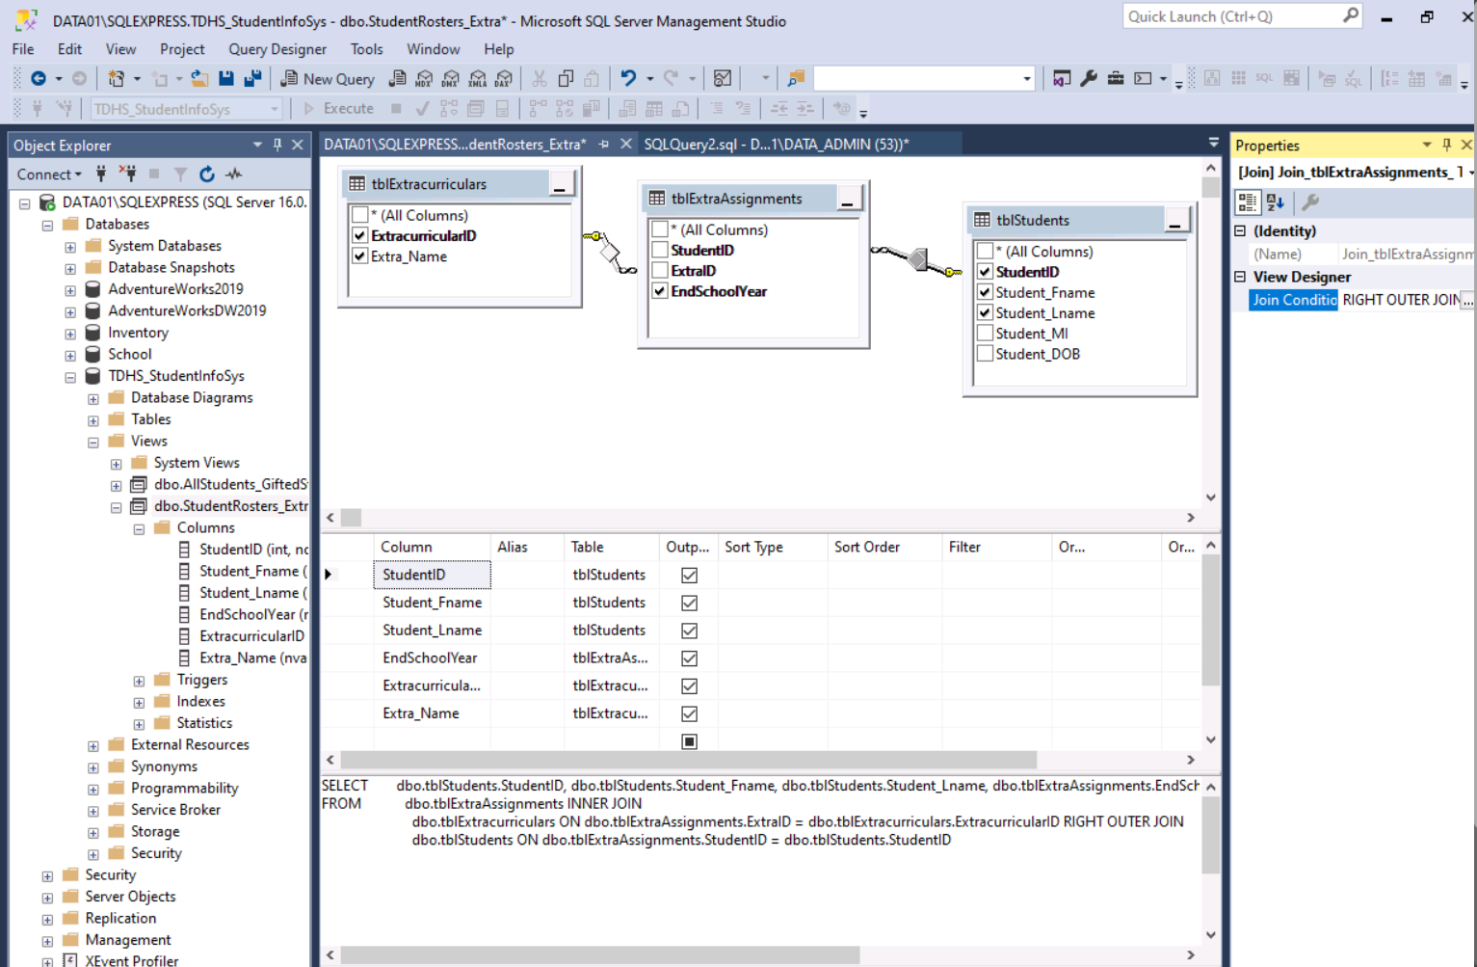Click the criteria grid horizontal scrollbar thumb
Image resolution: width=1477 pixels, height=967 pixels.
689,760
